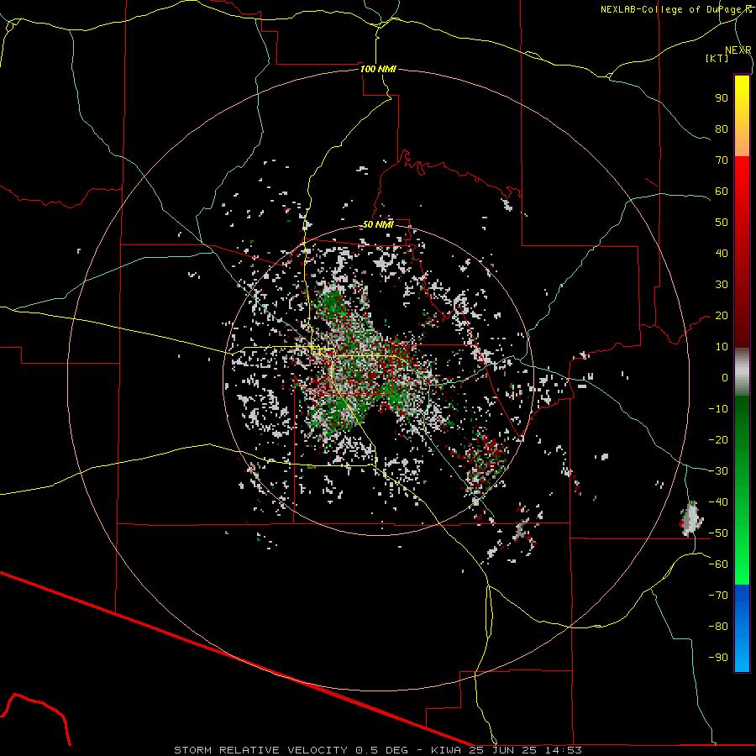
Task: Click the -60 scale value
Action: coord(718,564)
